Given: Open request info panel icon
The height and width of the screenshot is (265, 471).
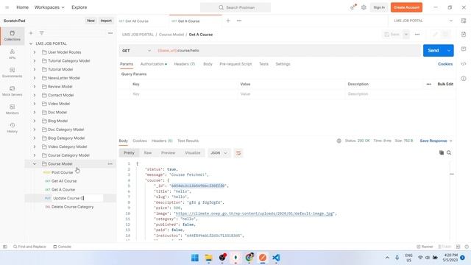Looking at the screenshot, I should 464,79.
